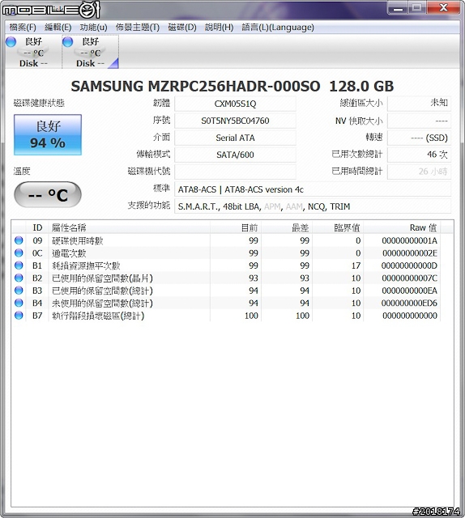Click raw value 000000000ED6
Viewport: 465px width, 518px height.
point(409,304)
